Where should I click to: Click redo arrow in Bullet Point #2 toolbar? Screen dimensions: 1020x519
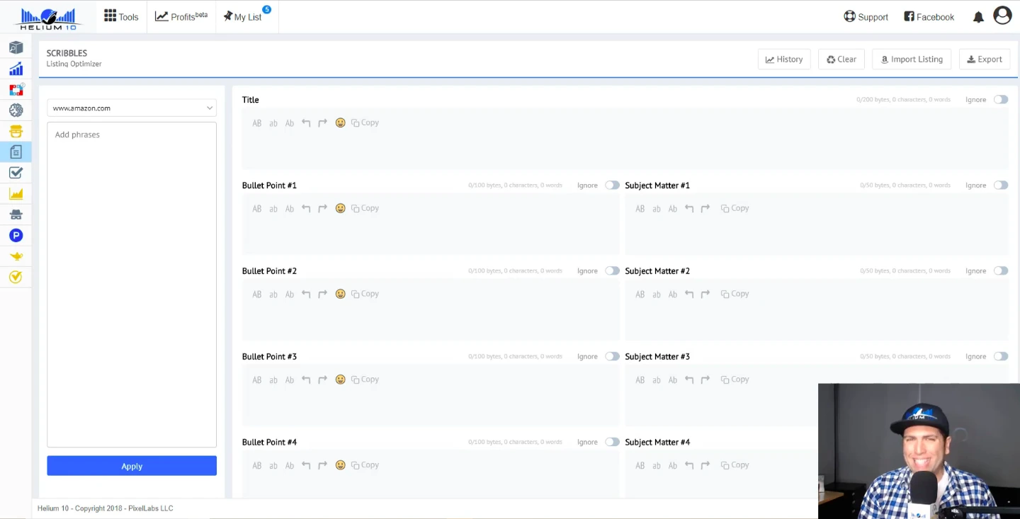tap(322, 294)
